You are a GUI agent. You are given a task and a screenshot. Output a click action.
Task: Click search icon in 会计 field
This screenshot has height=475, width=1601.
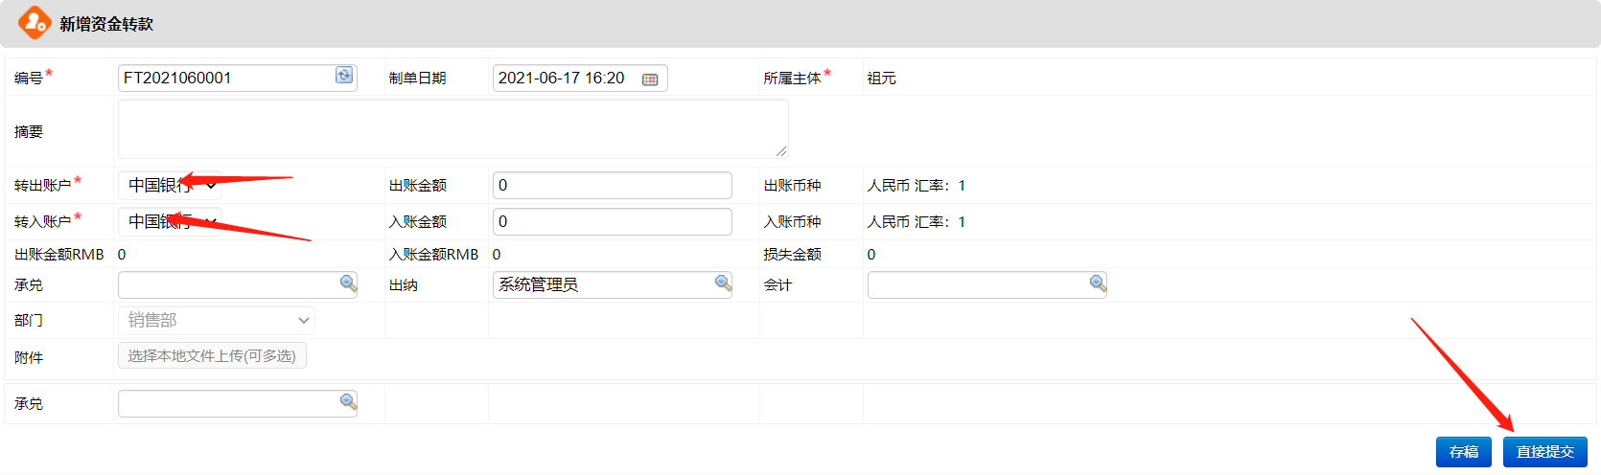click(1098, 283)
